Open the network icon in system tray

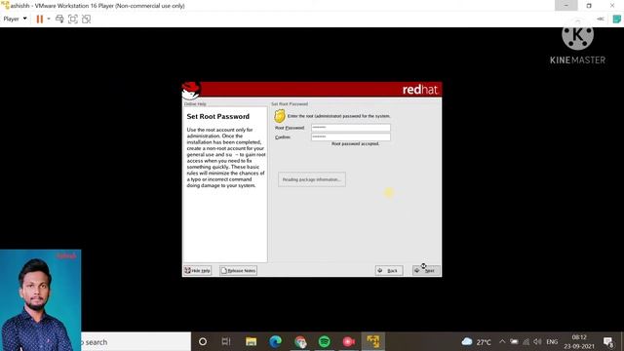[x=526, y=341]
